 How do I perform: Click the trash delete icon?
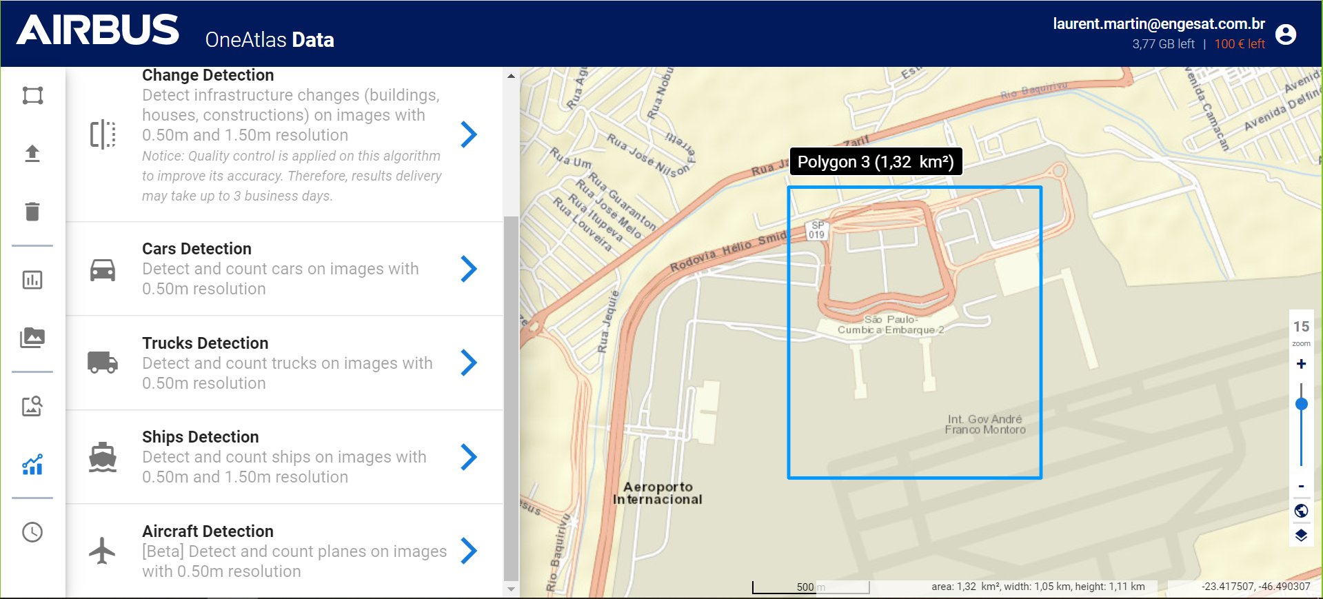point(32,211)
